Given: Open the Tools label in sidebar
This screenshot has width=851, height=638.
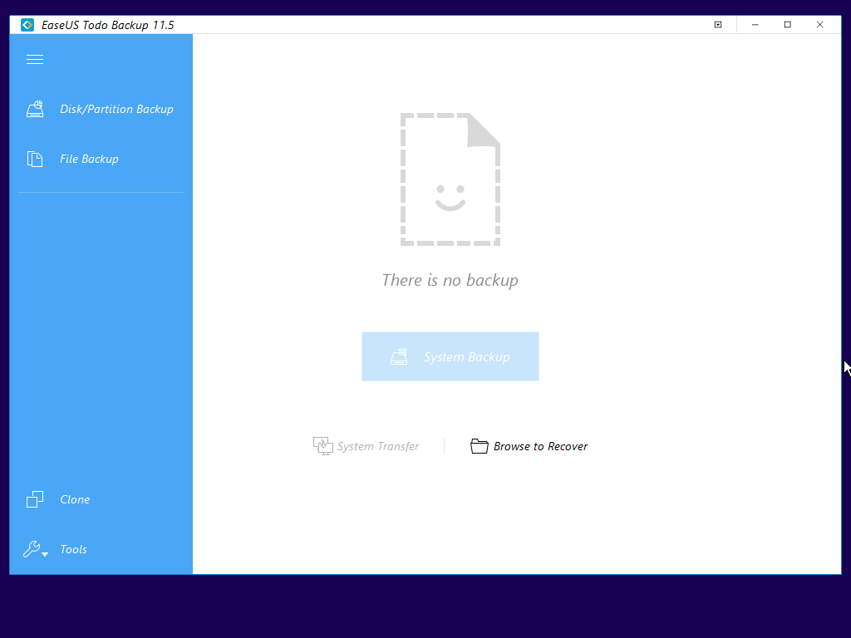Looking at the screenshot, I should [x=74, y=550].
